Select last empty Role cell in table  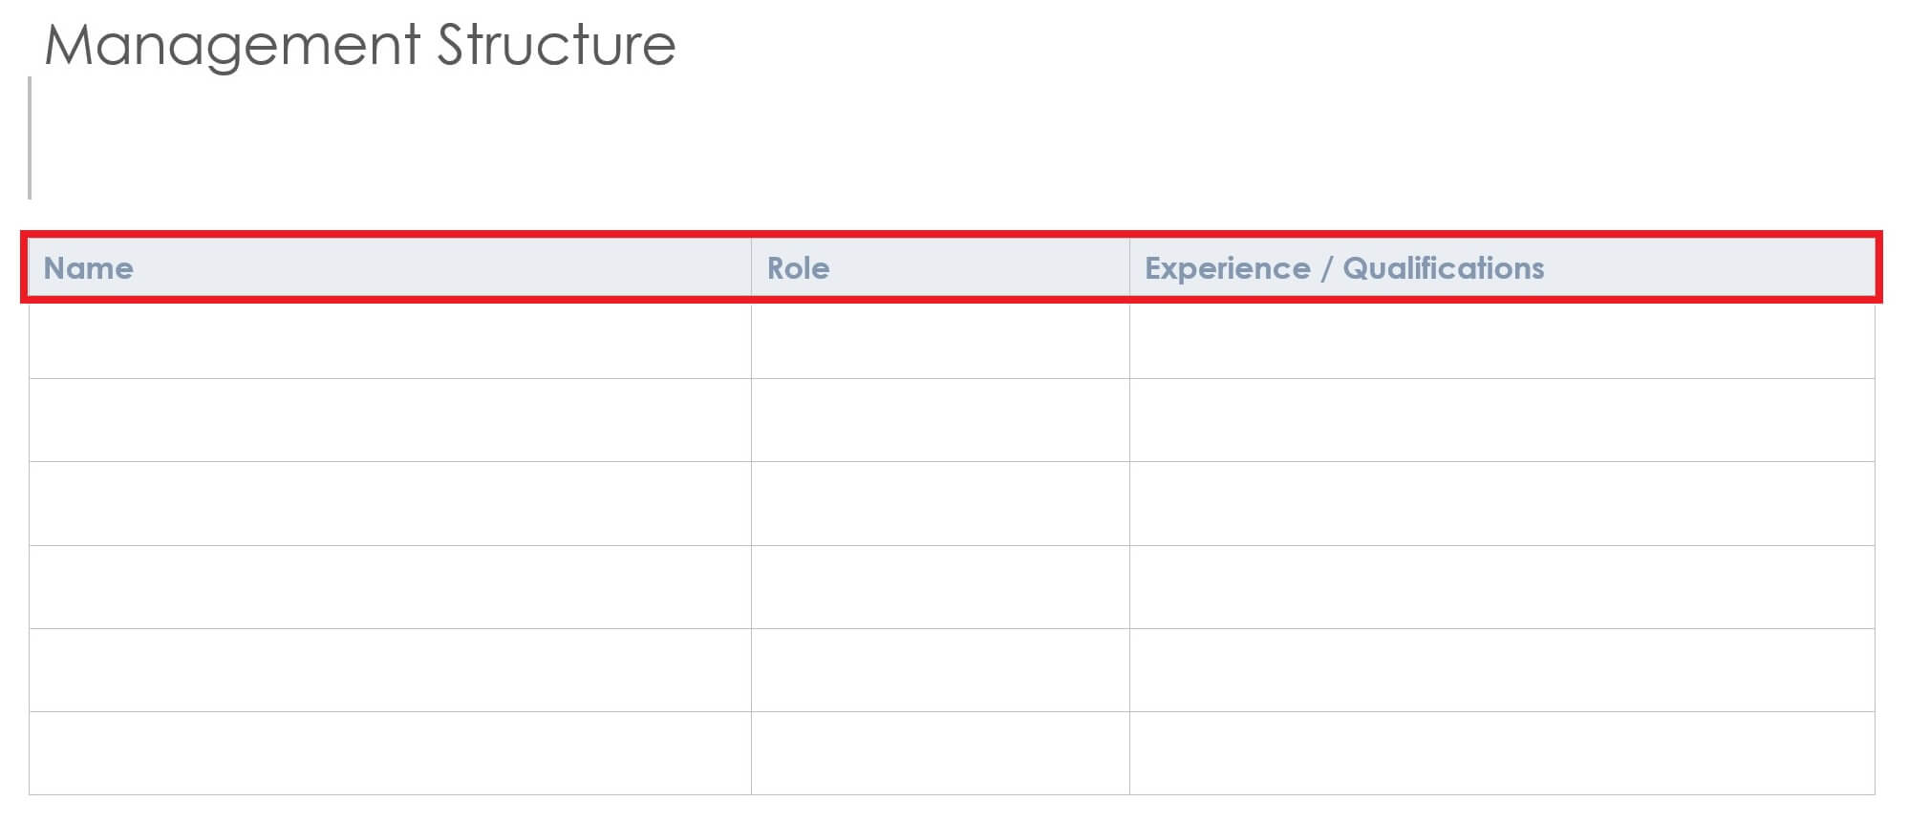click(x=940, y=752)
